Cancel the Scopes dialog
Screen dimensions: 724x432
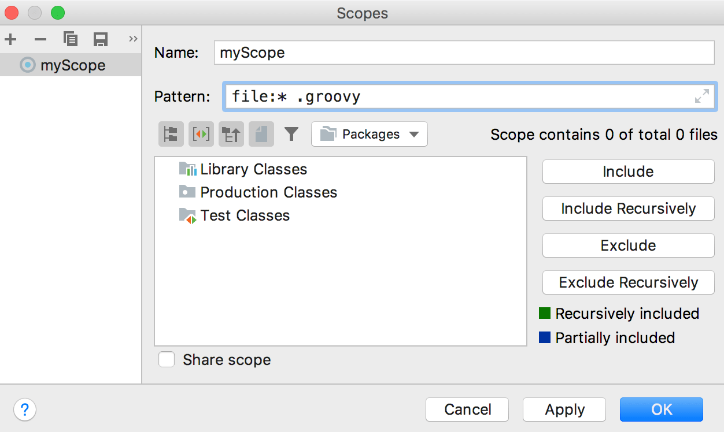pyautogui.click(x=467, y=409)
